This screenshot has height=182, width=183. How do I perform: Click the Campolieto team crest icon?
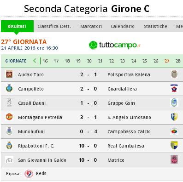[x=9, y=88]
